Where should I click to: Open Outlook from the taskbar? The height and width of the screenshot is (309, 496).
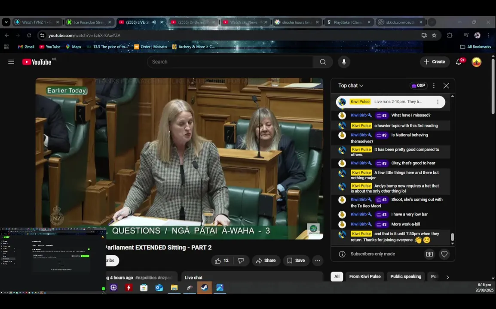tap(159, 288)
